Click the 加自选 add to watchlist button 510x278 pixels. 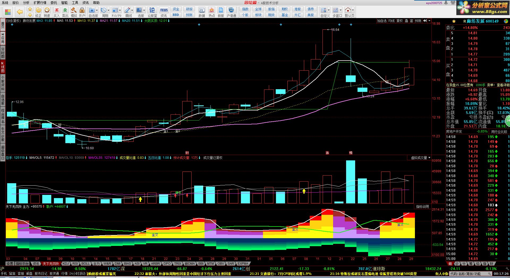(382, 21)
